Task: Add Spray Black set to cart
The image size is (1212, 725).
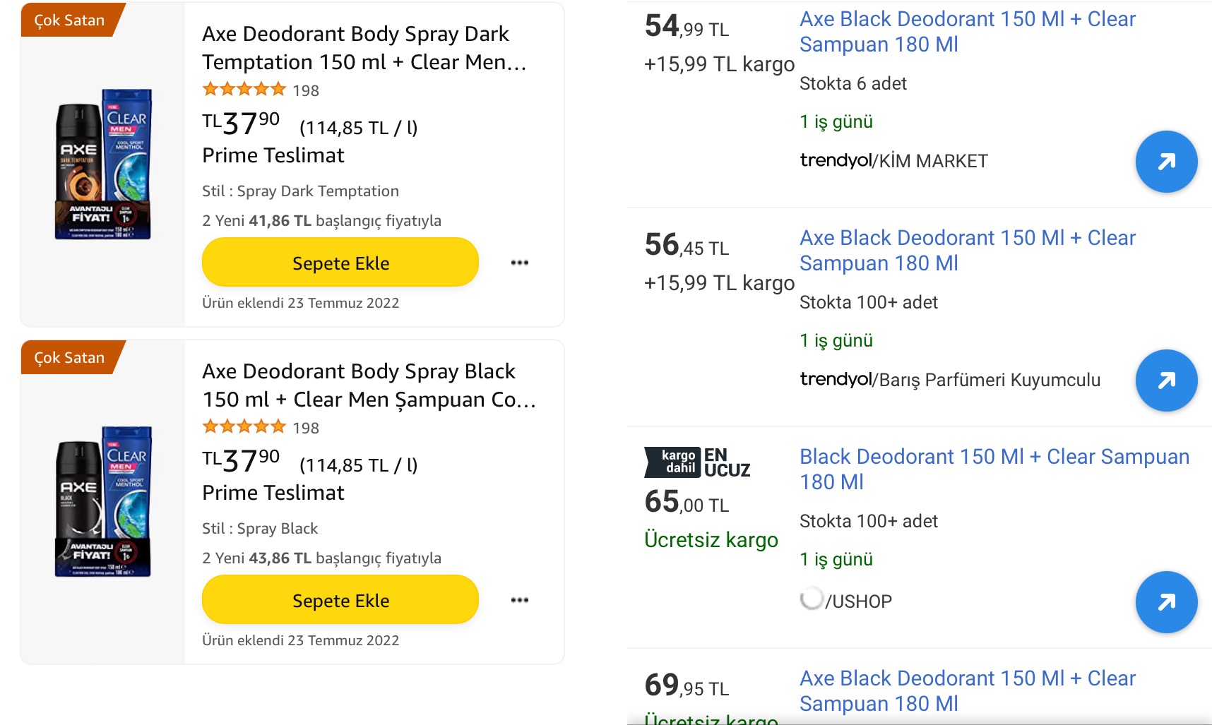Action: (x=340, y=600)
